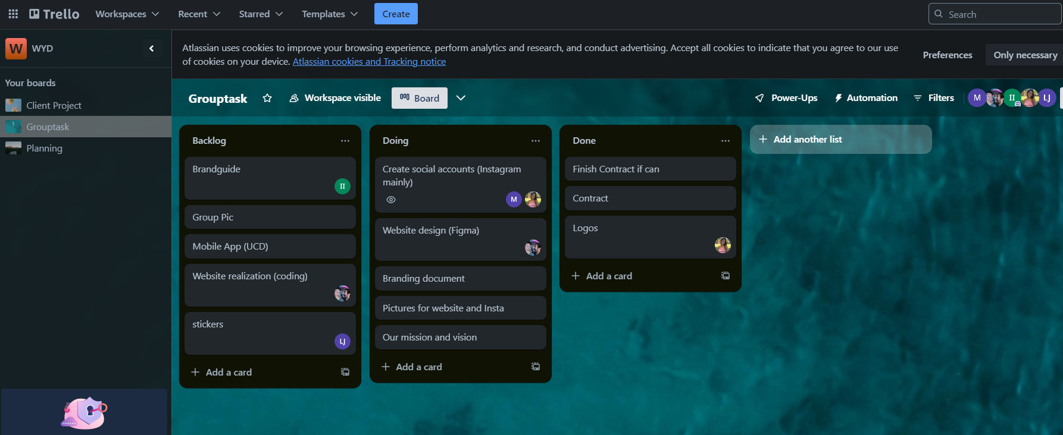Open board Filters
The height and width of the screenshot is (435, 1063).
934,98
